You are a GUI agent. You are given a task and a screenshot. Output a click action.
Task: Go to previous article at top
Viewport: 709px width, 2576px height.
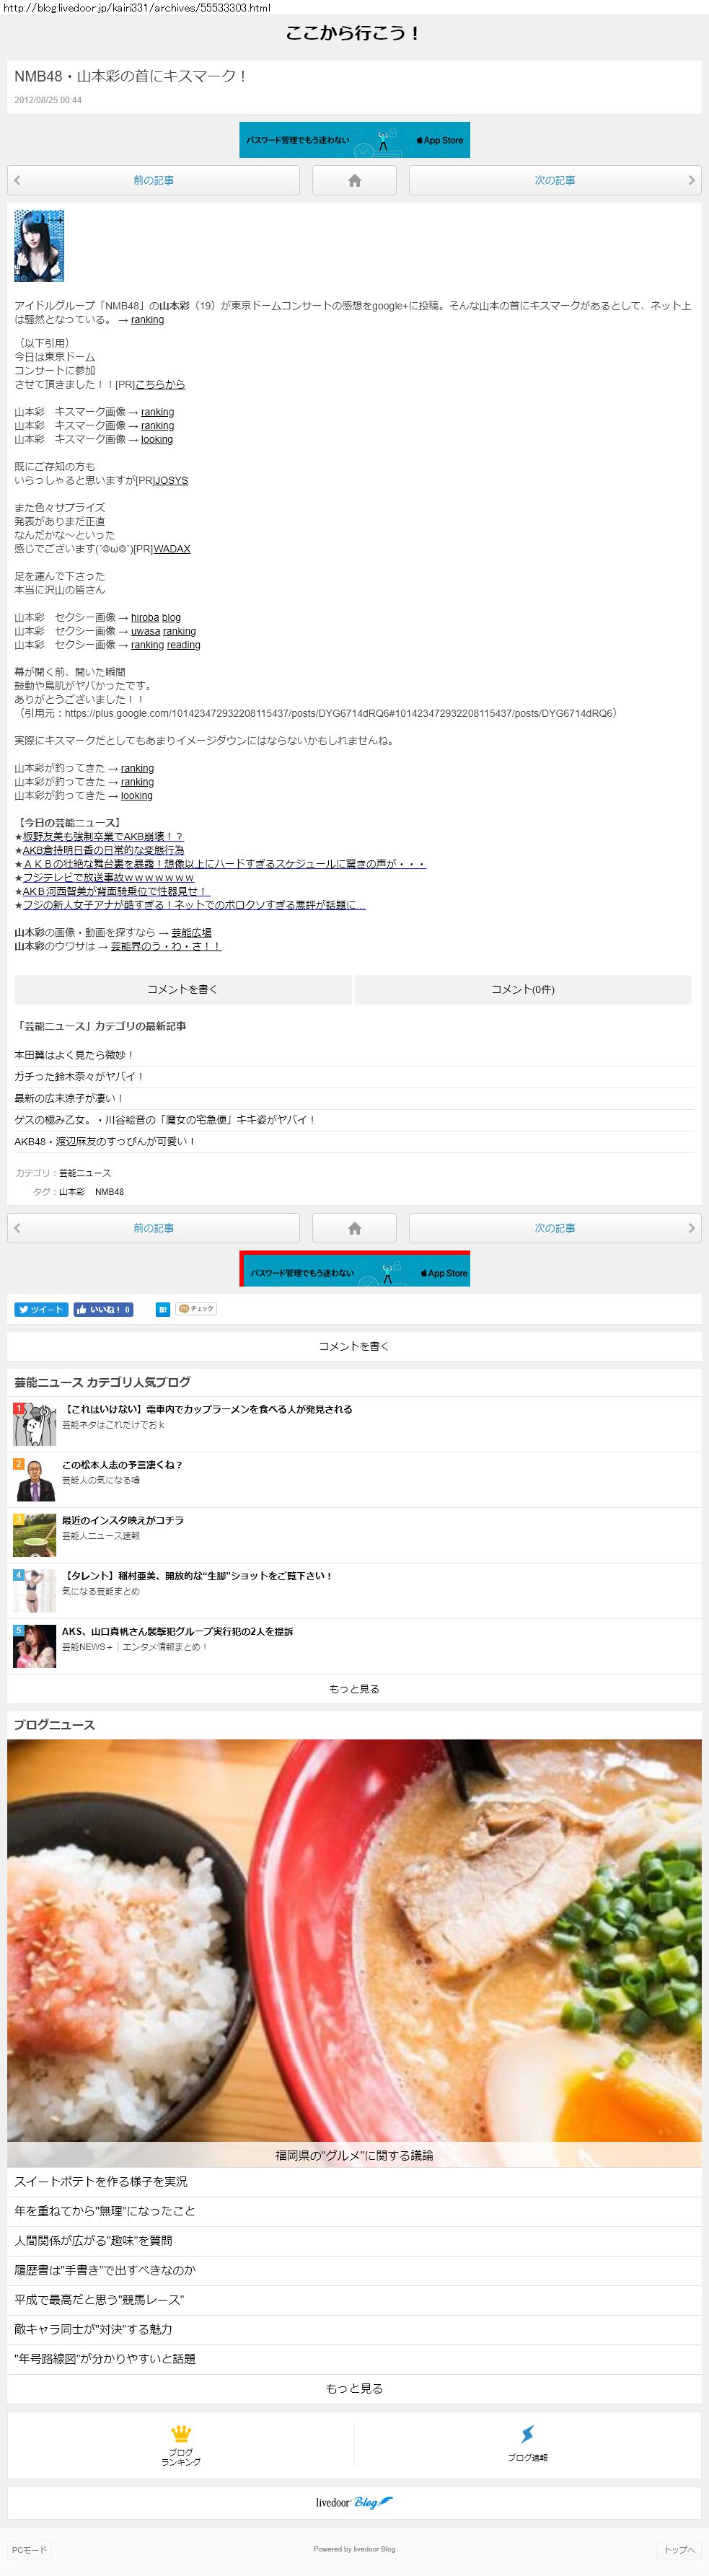pos(153,180)
